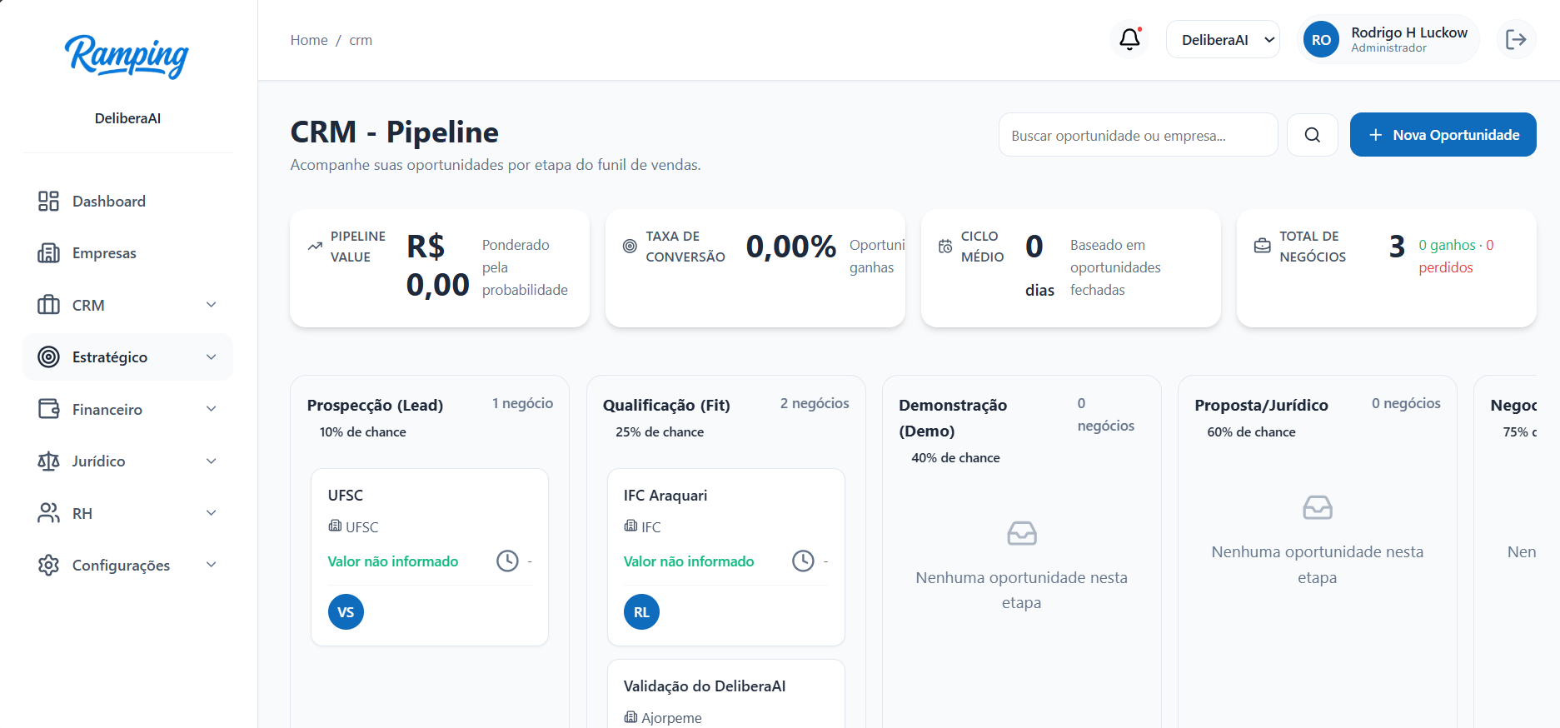1560x728 pixels.
Task: Click the Total de Negócios briefcase icon
Action: pyautogui.click(x=1263, y=247)
